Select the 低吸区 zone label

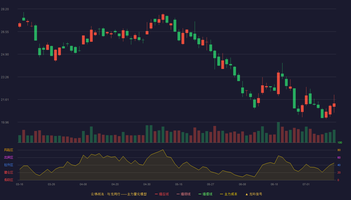pos(9,180)
